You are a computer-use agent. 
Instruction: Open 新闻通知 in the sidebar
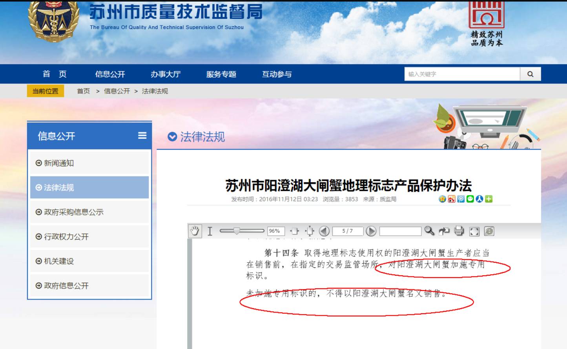pyautogui.click(x=90, y=163)
